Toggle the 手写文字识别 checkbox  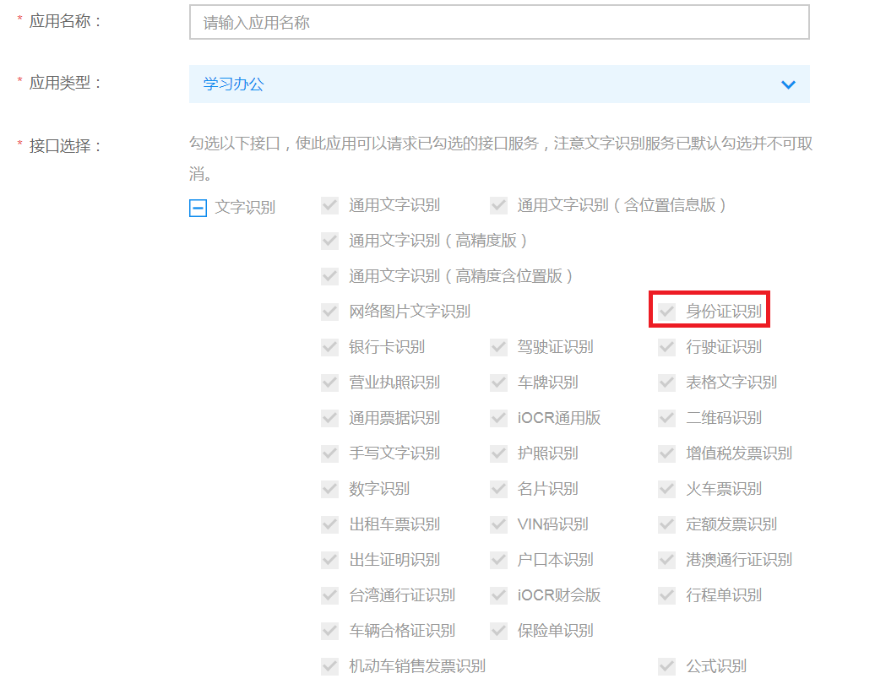coord(329,453)
